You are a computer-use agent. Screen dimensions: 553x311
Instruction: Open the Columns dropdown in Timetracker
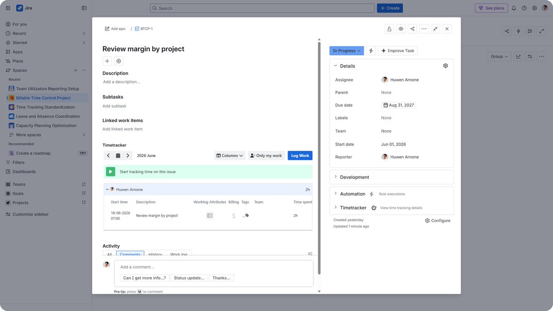pyautogui.click(x=229, y=156)
